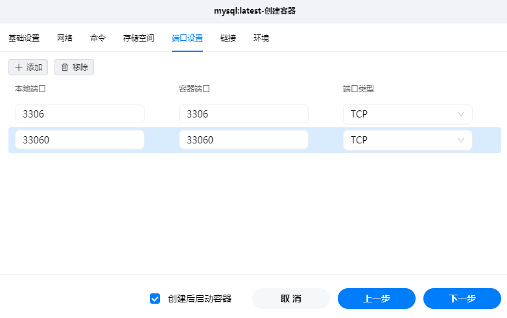The height and width of the screenshot is (318, 507).
Task: Click the container port field showing 33060
Action: click(244, 140)
